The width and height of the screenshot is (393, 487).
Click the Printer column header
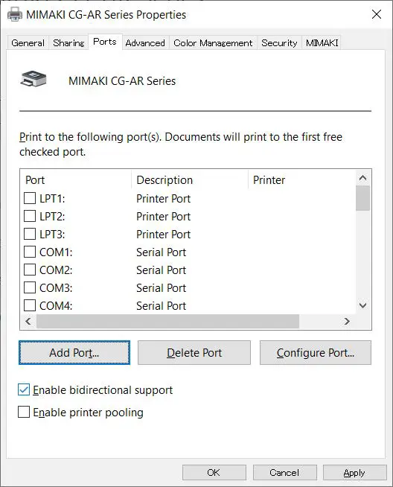pos(301,179)
